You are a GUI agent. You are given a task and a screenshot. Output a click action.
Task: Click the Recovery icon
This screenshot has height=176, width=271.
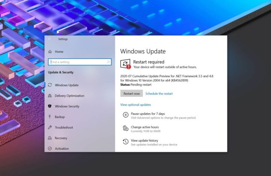click(x=50, y=138)
